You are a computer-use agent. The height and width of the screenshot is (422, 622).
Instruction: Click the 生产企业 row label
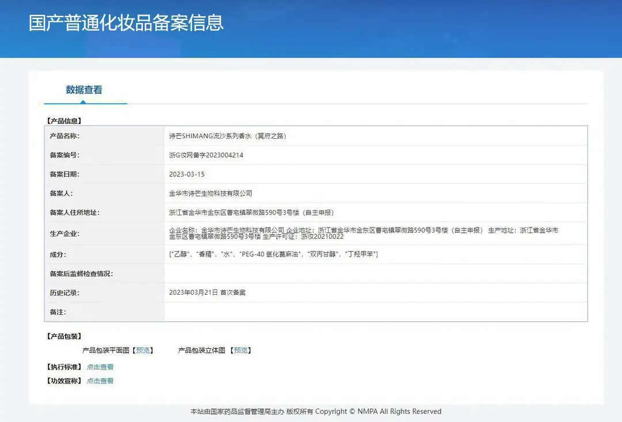click(x=65, y=234)
